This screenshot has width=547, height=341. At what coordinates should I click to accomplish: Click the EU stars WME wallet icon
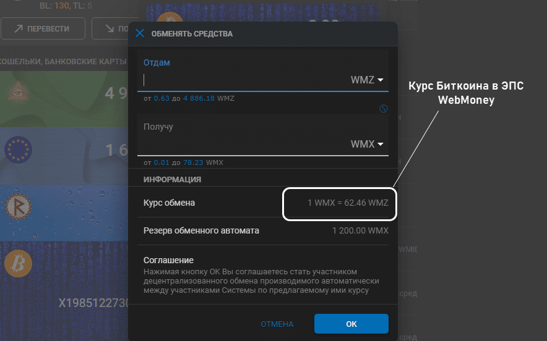pos(18,150)
